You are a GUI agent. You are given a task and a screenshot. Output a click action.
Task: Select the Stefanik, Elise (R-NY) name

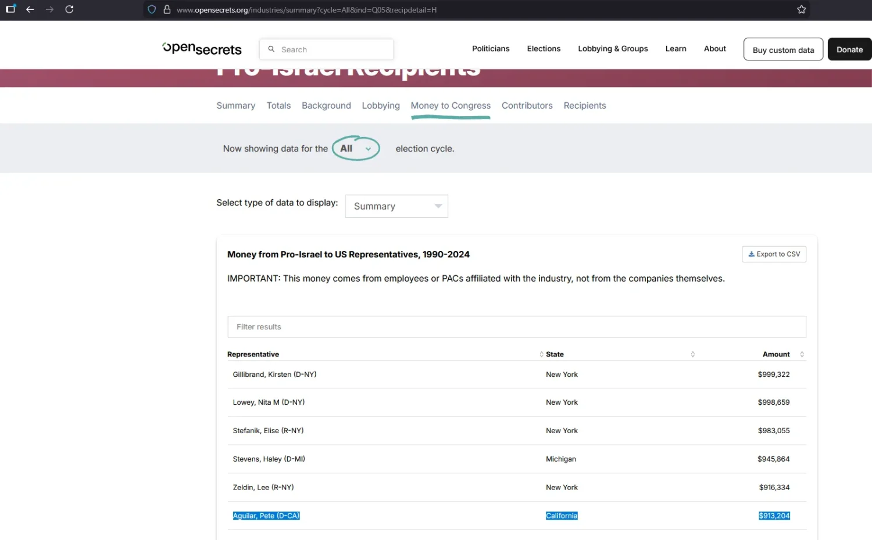coord(268,431)
